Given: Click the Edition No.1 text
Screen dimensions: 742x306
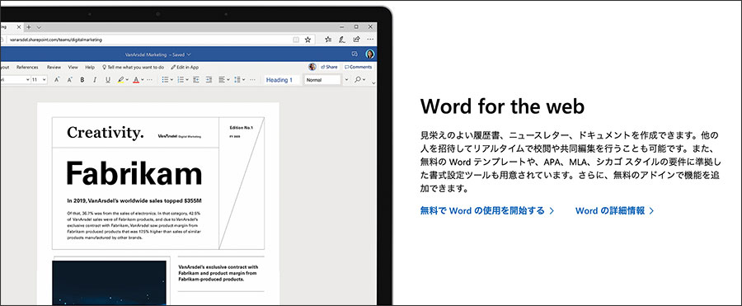Looking at the screenshot, I should [x=242, y=128].
